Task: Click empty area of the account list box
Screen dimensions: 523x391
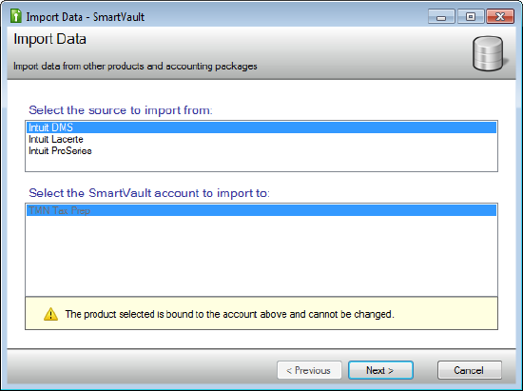Action: pos(261,256)
